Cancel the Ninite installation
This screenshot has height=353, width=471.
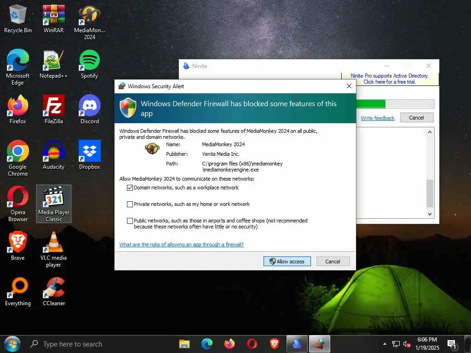[x=417, y=118]
